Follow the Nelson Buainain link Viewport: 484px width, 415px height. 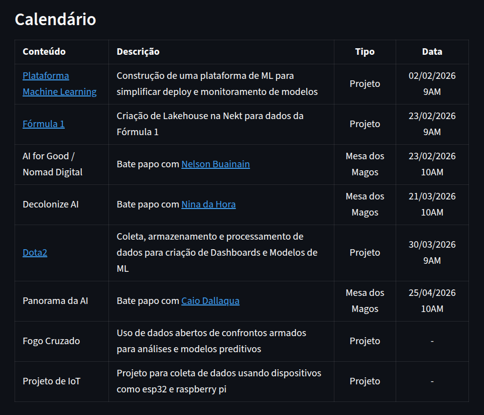pos(215,164)
